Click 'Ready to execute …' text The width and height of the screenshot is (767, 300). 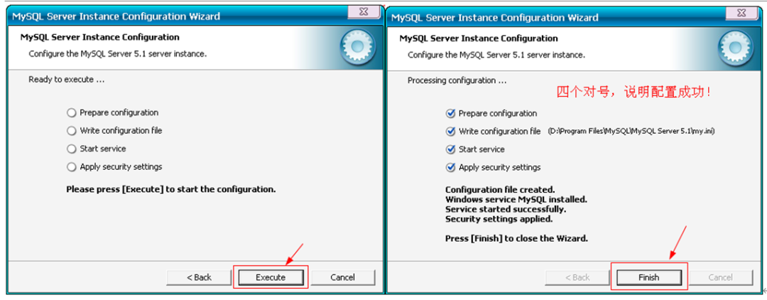click(67, 80)
